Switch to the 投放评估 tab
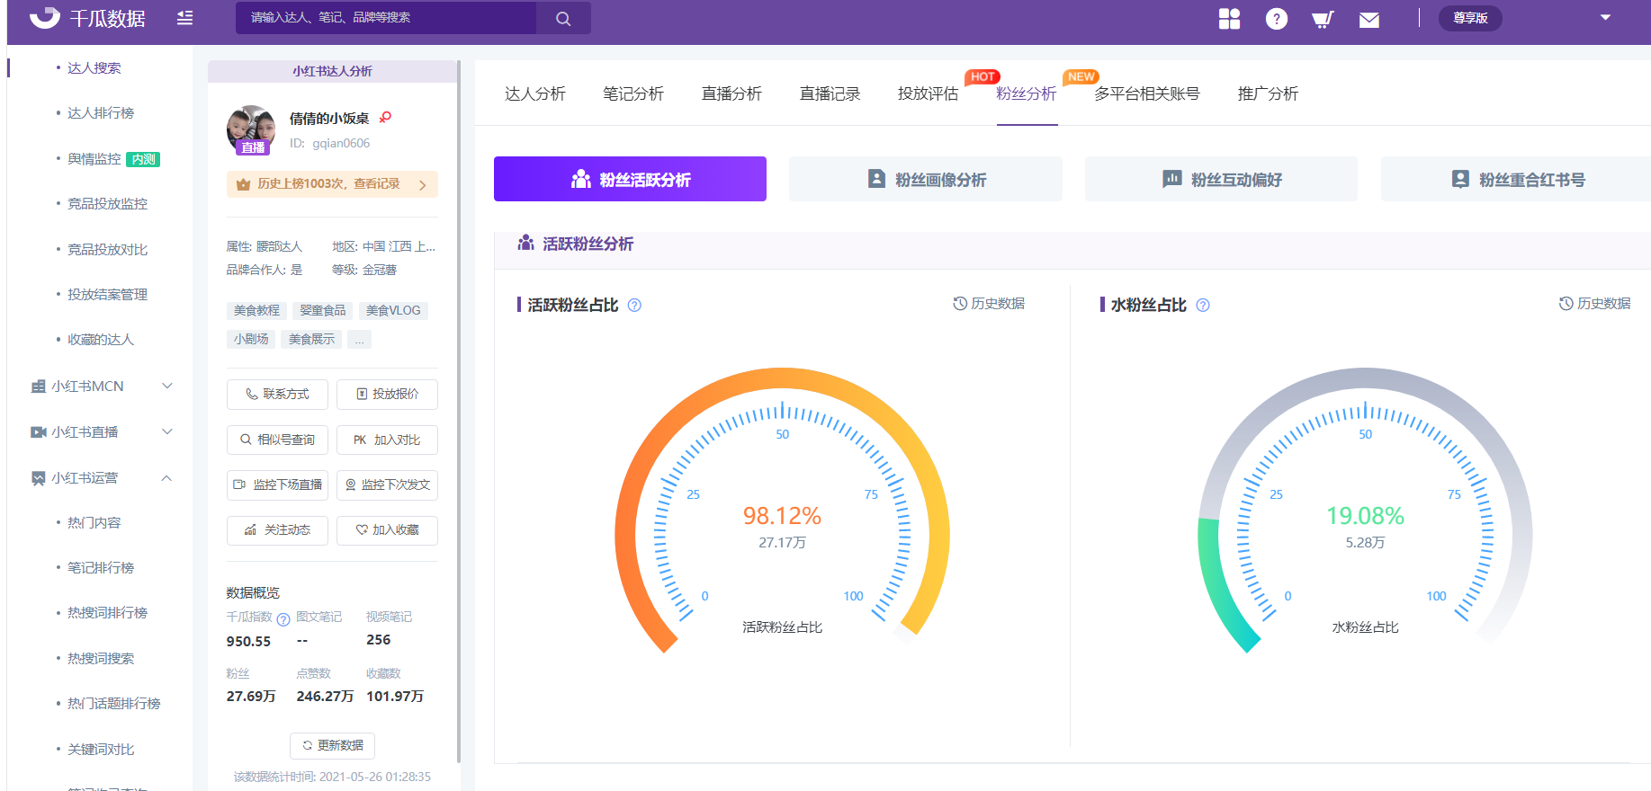This screenshot has width=1651, height=791. pyautogui.click(x=928, y=93)
